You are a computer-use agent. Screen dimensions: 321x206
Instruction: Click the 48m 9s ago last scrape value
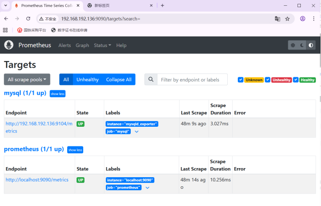click(193, 124)
